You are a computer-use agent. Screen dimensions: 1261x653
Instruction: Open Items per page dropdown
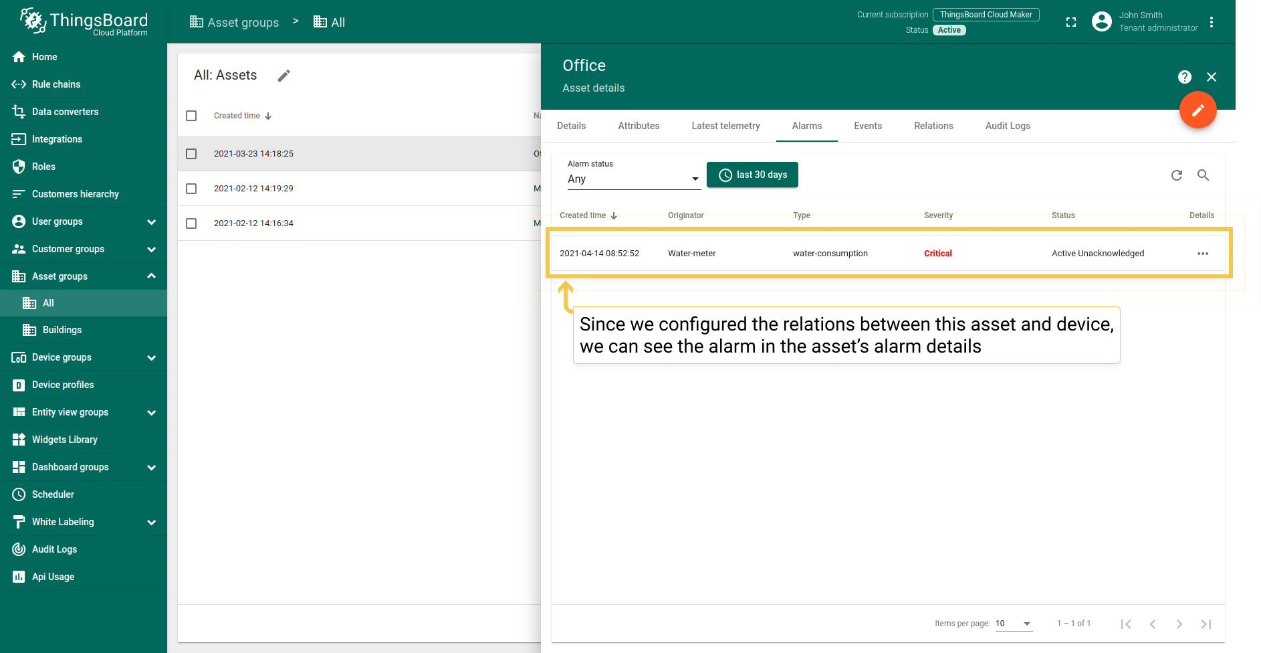pyautogui.click(x=1014, y=624)
